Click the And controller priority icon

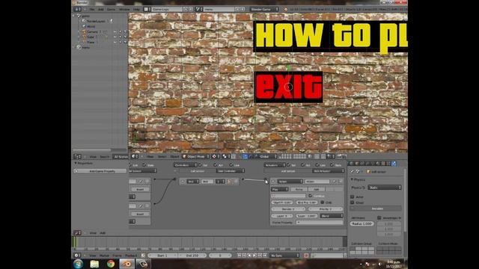(230, 182)
